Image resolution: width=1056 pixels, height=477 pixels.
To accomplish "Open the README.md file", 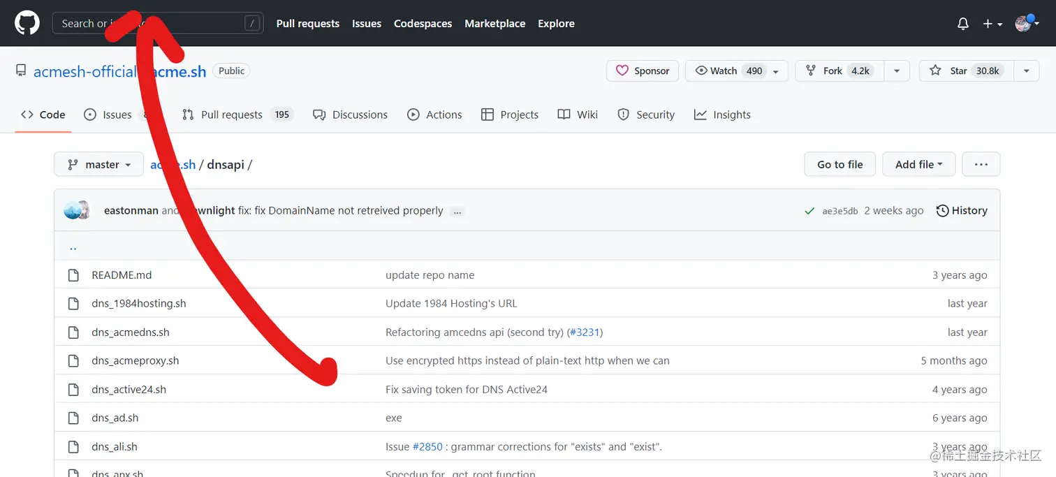I will click(122, 275).
